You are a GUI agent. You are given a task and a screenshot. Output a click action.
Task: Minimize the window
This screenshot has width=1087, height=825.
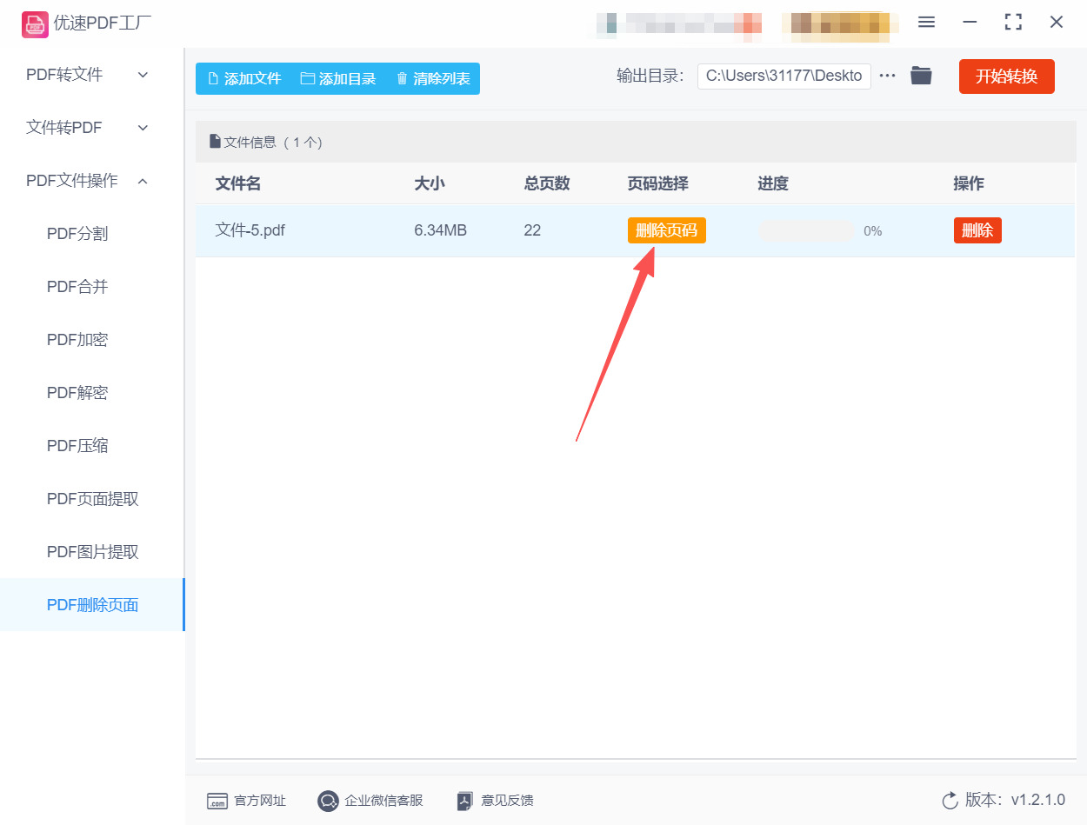click(970, 23)
